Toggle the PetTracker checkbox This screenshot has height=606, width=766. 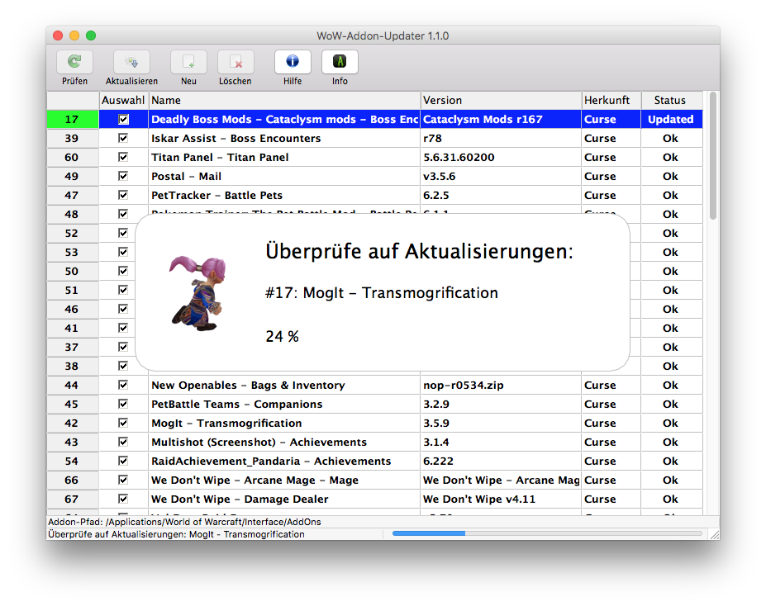coord(123,195)
